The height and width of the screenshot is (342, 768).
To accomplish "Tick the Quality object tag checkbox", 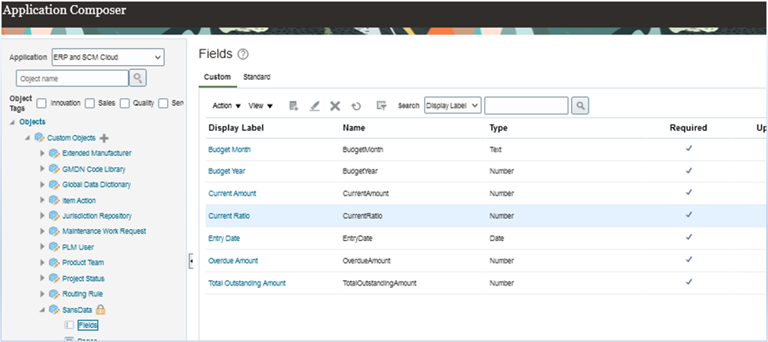I will (x=125, y=103).
